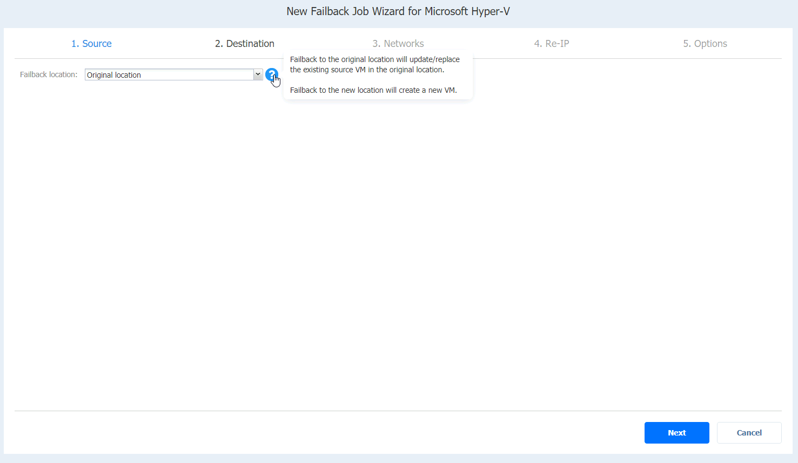
Task: Click tooltip text about original location update/replace
Action: click(375, 64)
